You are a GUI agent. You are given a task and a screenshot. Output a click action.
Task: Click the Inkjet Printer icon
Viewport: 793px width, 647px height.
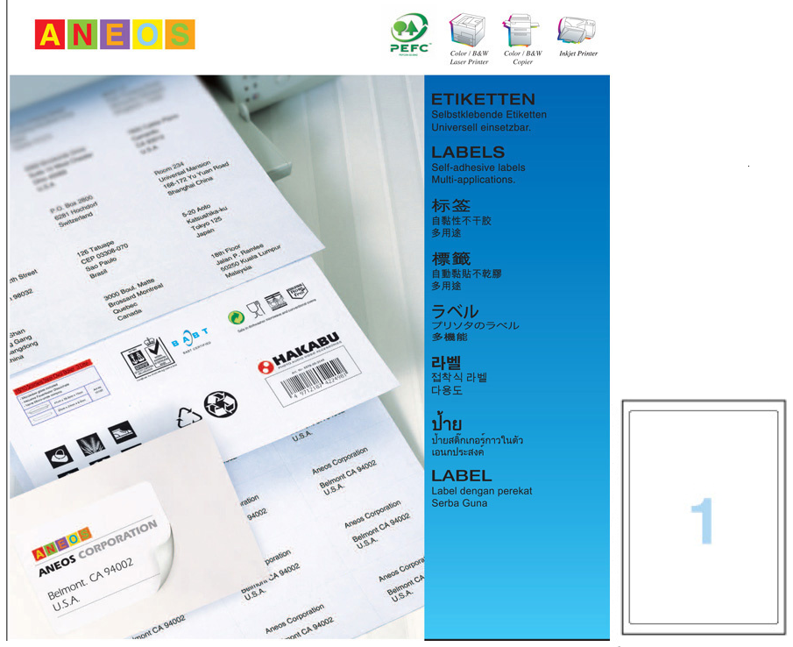point(577,30)
